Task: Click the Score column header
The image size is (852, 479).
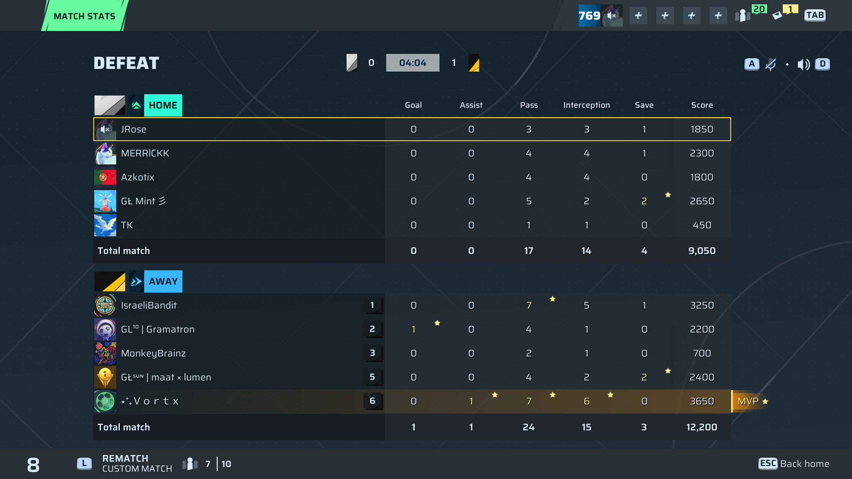Action: [702, 105]
